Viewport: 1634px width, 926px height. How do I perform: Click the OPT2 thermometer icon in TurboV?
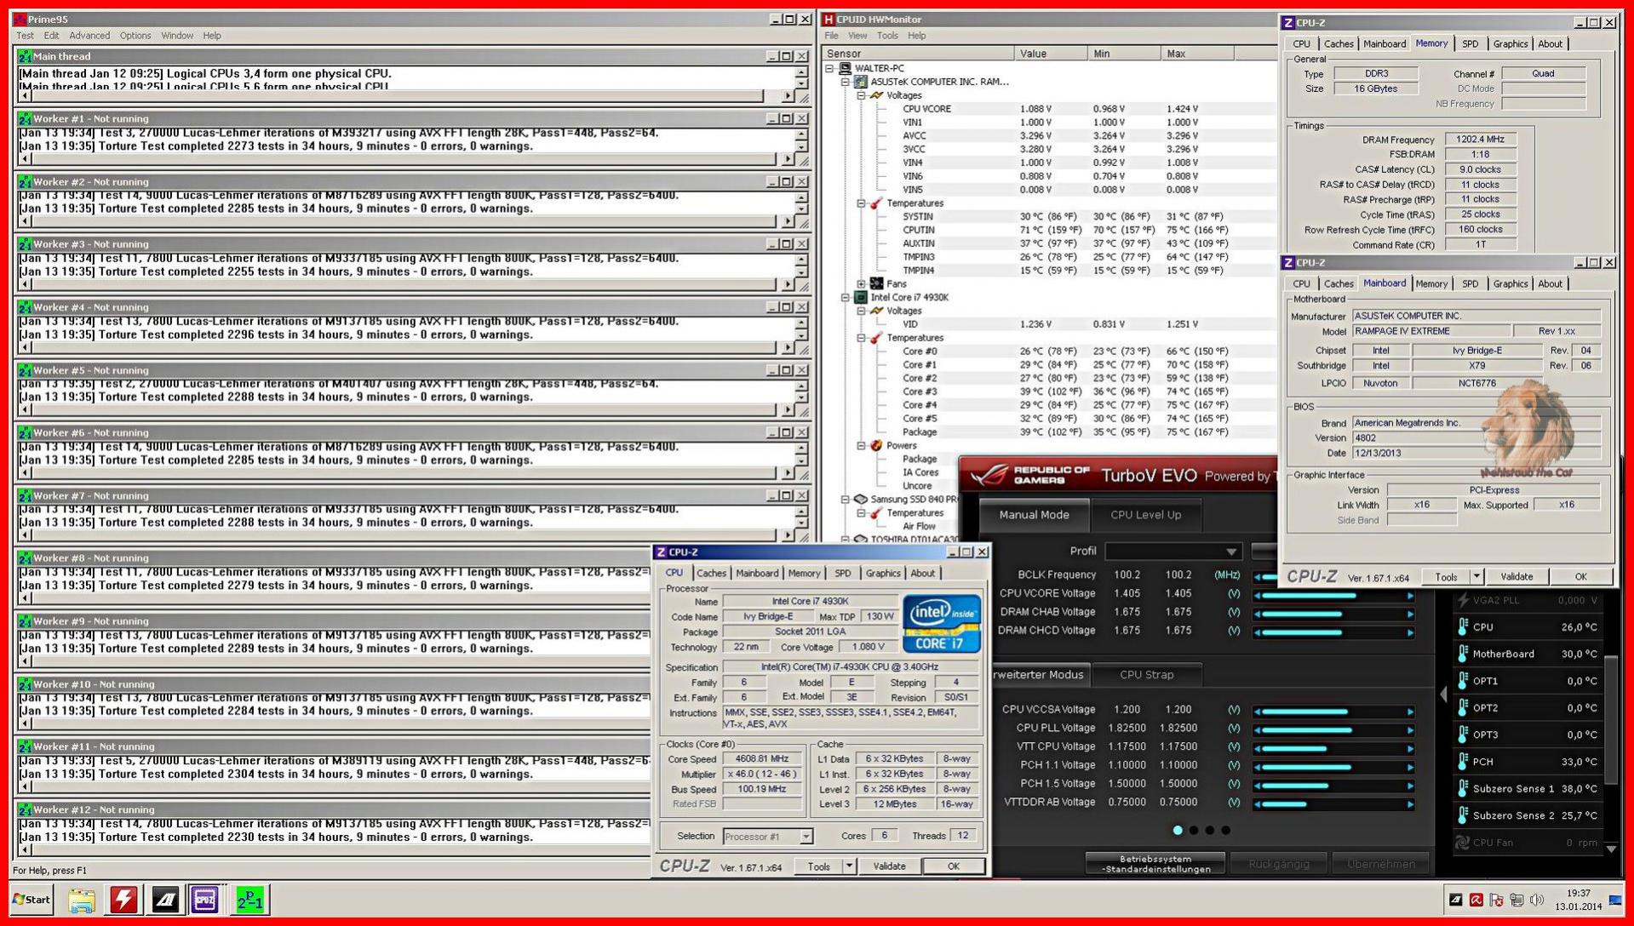[1463, 707]
